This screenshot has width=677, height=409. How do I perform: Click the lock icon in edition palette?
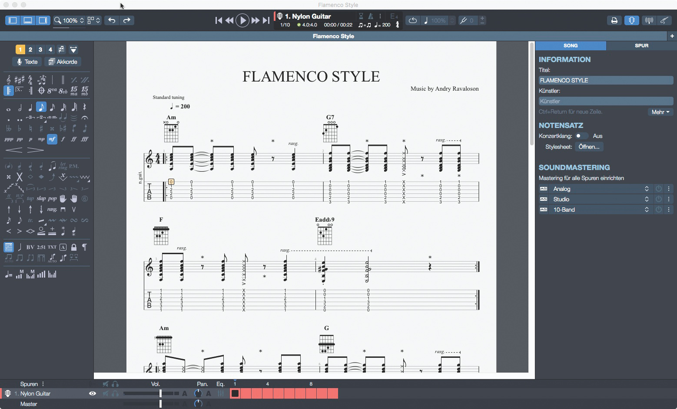tap(74, 247)
